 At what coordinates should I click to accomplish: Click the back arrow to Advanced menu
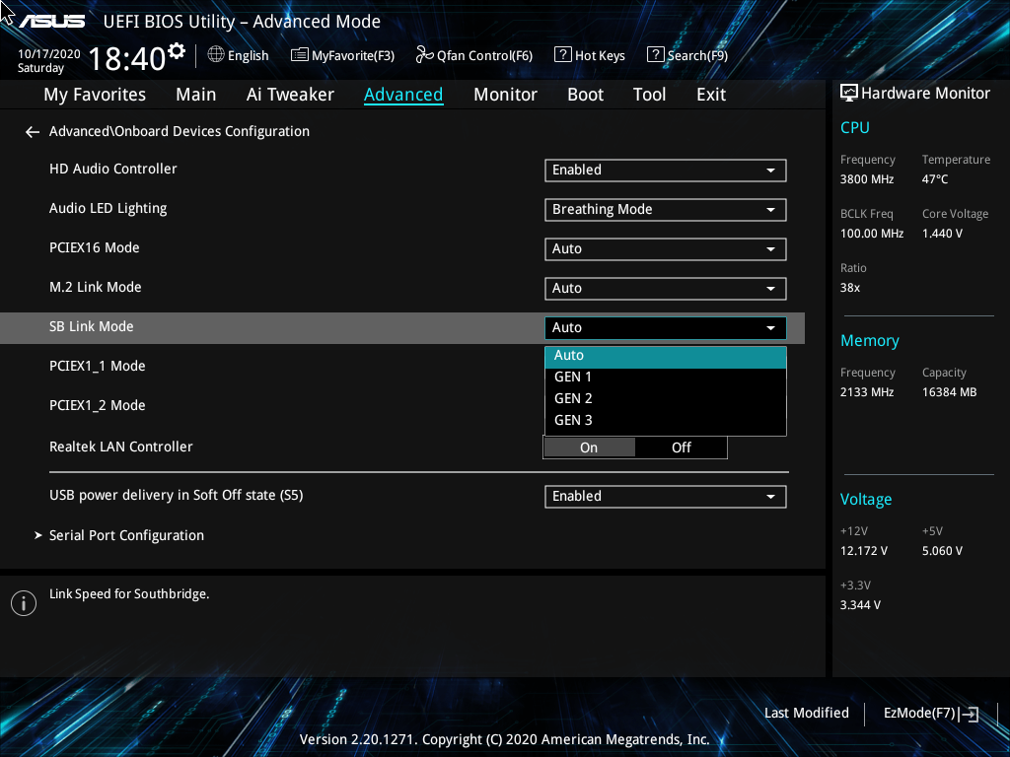(x=33, y=132)
